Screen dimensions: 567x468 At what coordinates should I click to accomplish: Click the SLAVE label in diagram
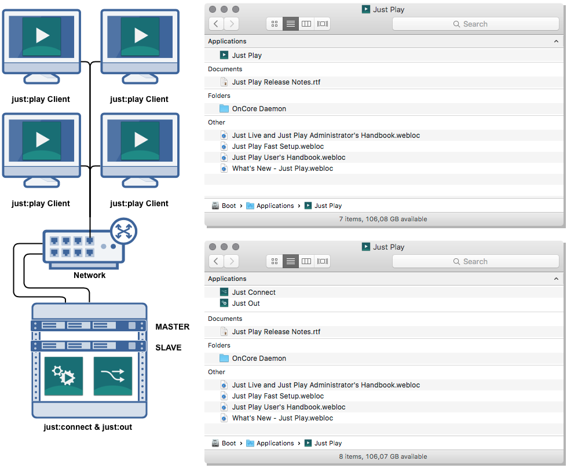(x=169, y=348)
